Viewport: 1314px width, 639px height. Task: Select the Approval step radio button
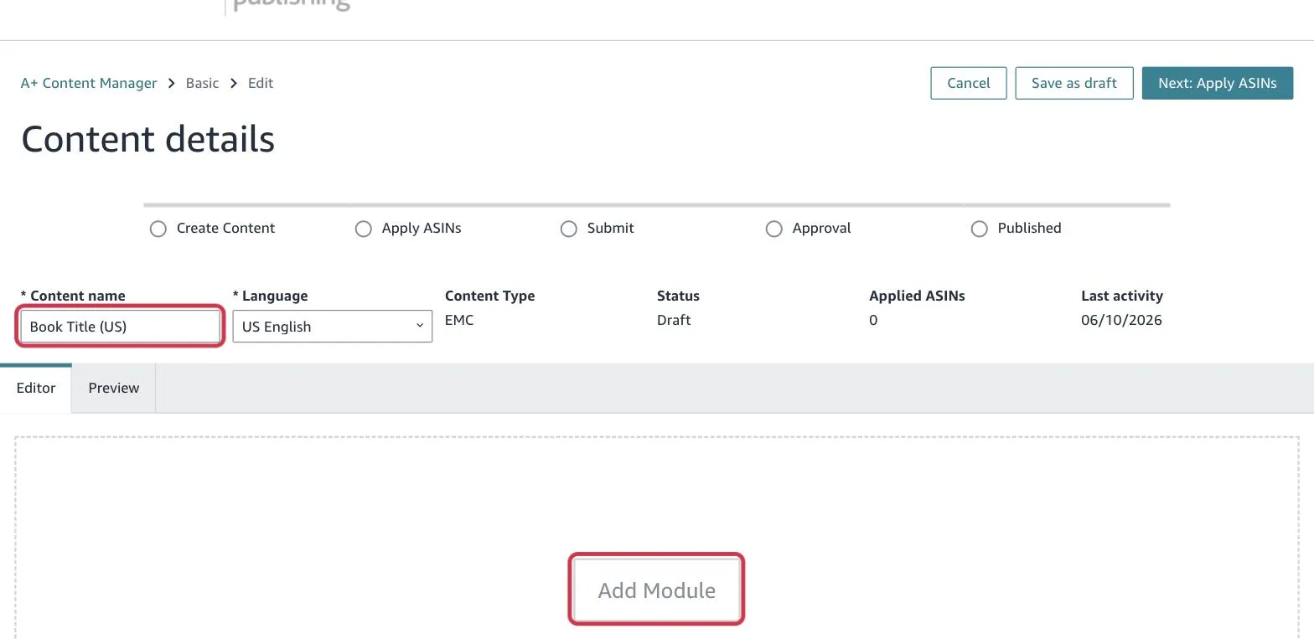(x=774, y=229)
